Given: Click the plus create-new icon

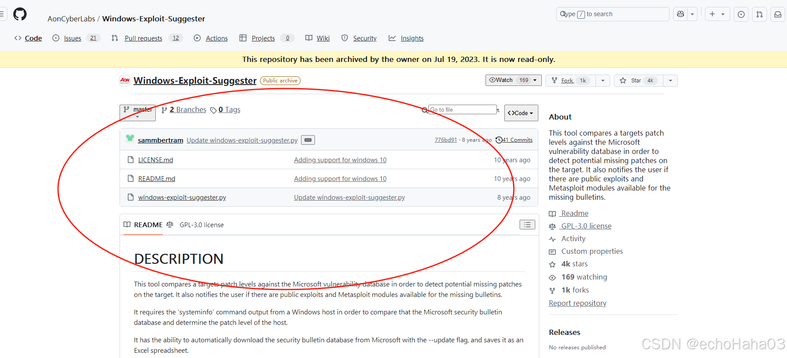Looking at the screenshot, I should (712, 14).
